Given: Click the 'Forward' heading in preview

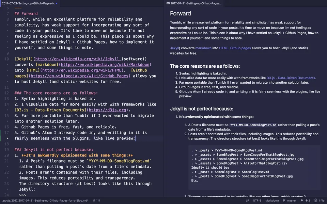Looking at the screenshot, I should [181, 14].
